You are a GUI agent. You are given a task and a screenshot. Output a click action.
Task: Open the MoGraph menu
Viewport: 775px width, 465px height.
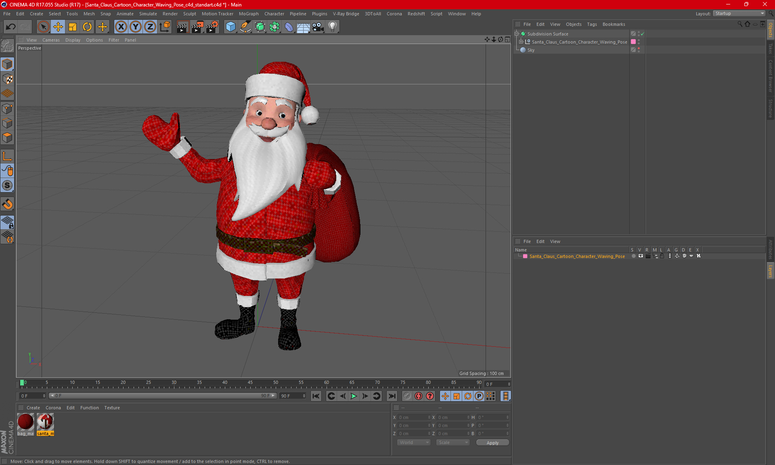pos(248,14)
